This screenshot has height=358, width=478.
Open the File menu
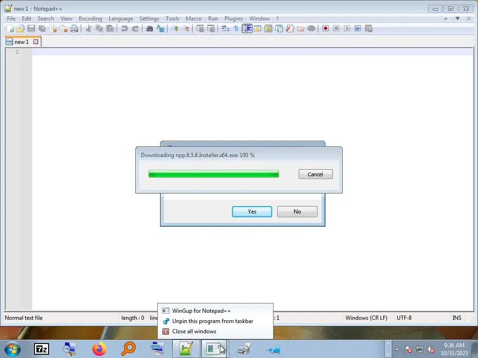[x=11, y=19]
